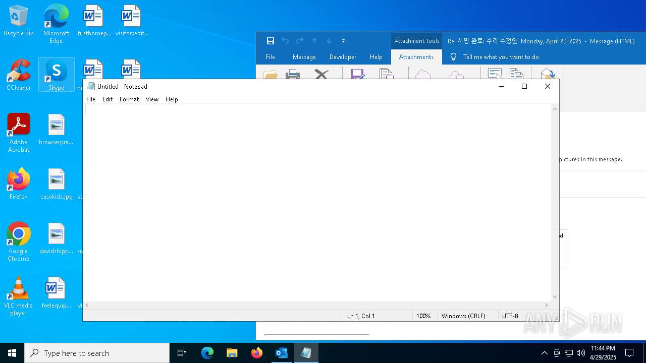Click the UTF-8 encoding status entry

point(510,316)
